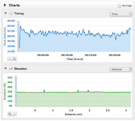Screen dimensions: 135x121
Task: Click the 420 elevation axis label
Action: (10, 78)
